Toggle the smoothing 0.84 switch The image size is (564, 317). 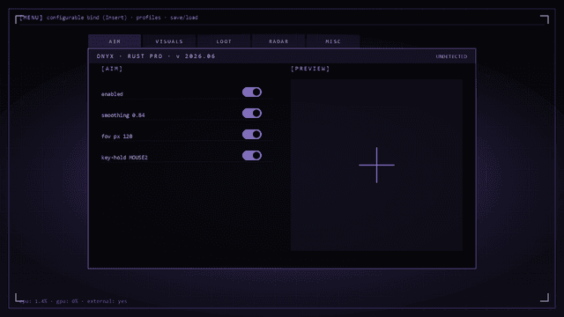[252, 114]
